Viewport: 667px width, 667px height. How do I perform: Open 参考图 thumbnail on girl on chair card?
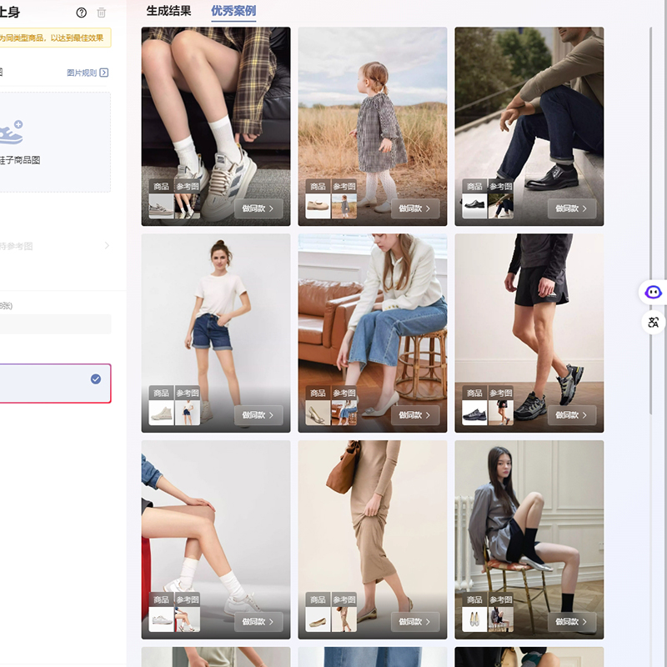click(x=501, y=619)
